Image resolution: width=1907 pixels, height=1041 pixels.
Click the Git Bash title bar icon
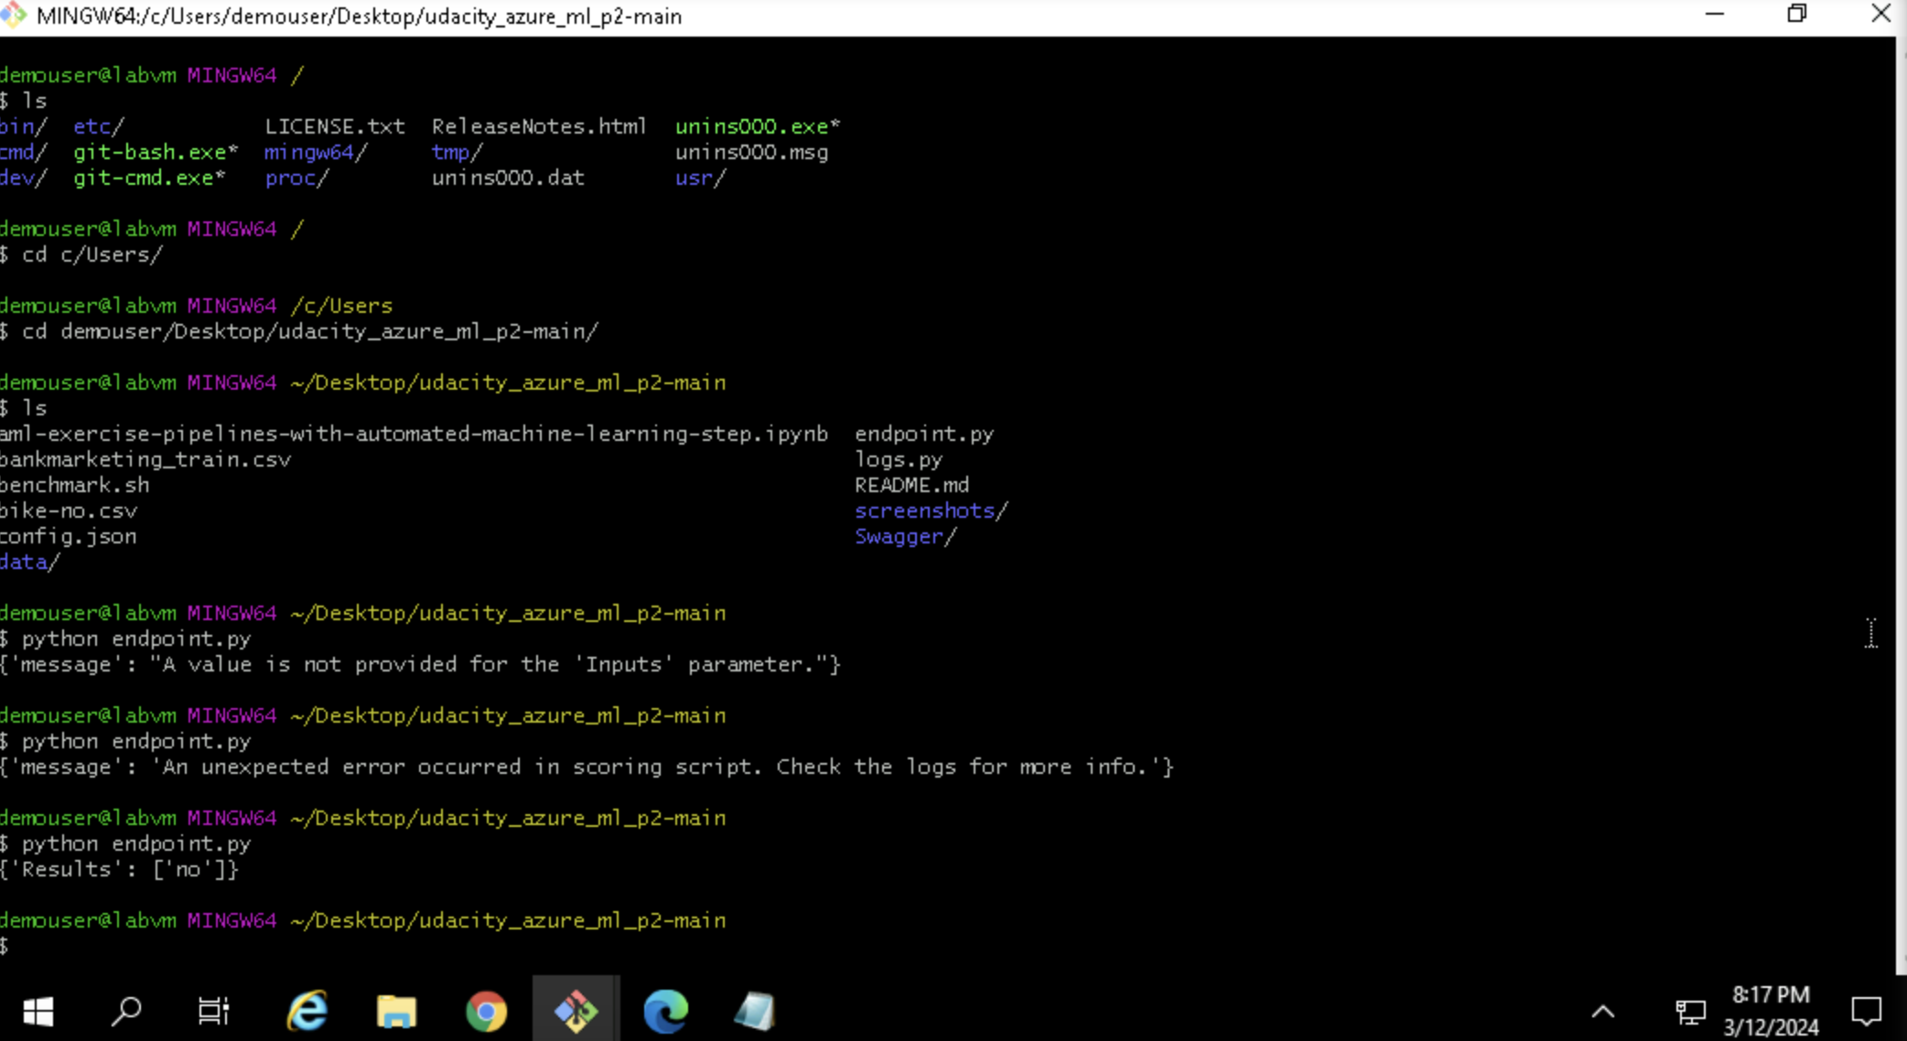[x=13, y=15]
